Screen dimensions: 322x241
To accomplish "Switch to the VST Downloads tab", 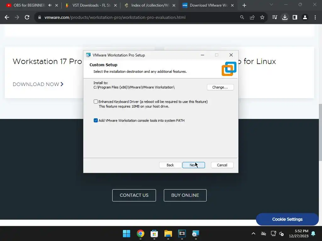I will point(91,5).
